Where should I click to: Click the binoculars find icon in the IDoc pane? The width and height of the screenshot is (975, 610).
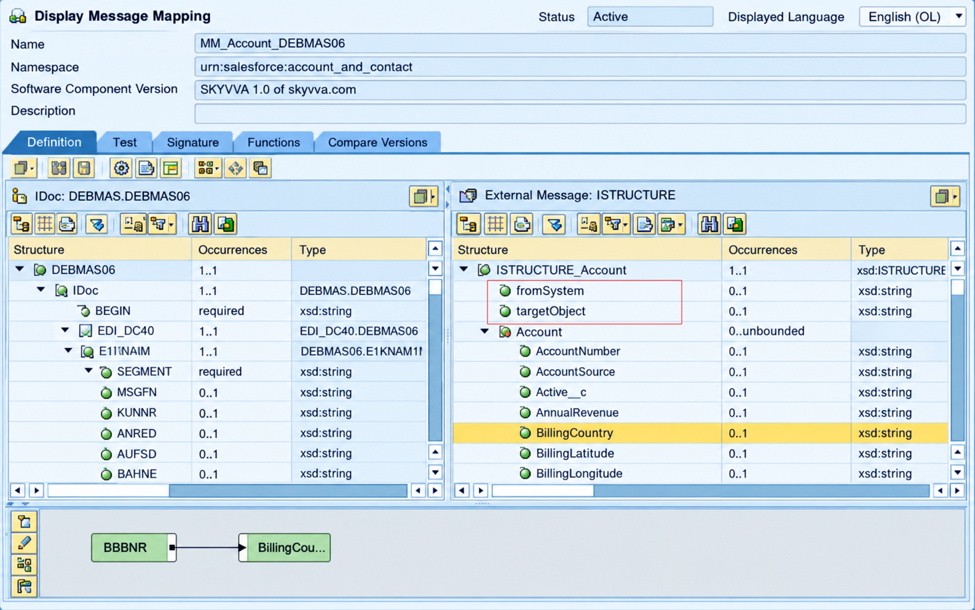(200, 224)
